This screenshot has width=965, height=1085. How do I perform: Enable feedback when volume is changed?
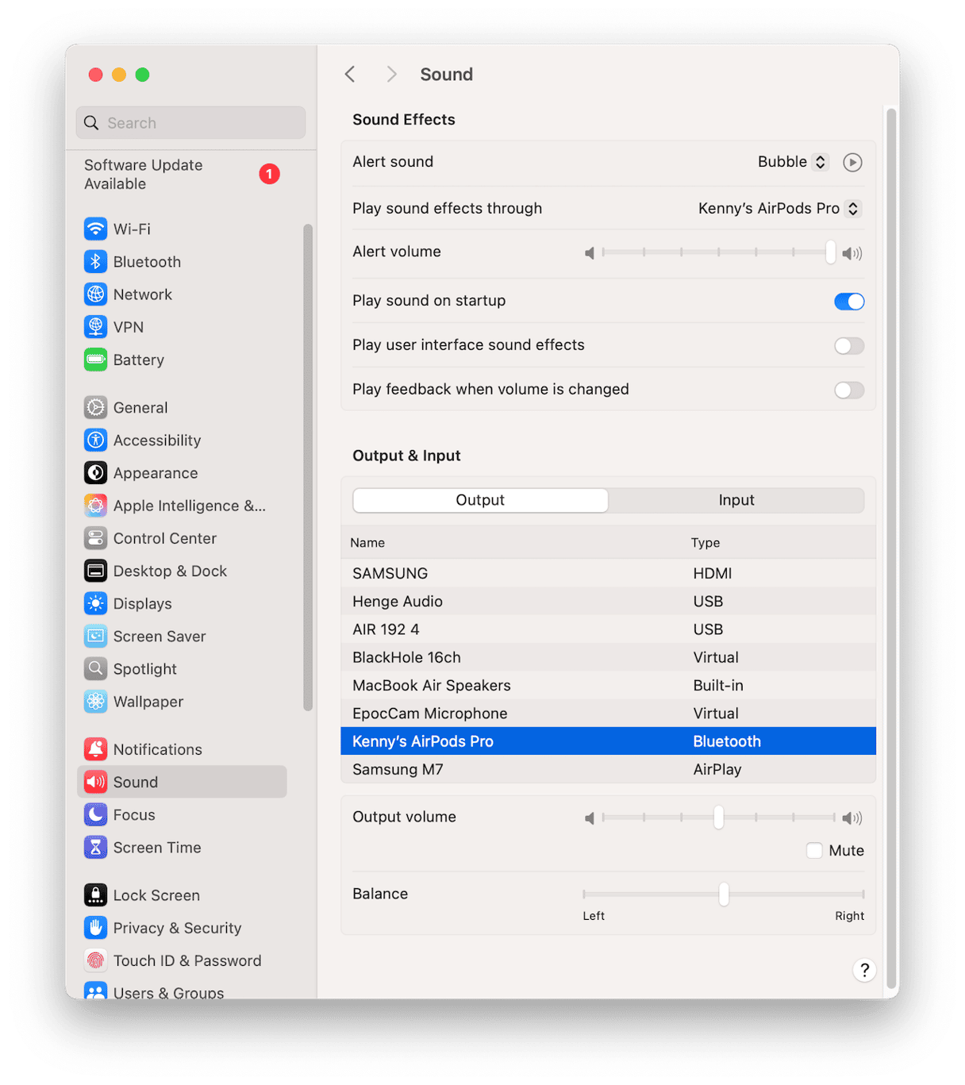coord(849,391)
